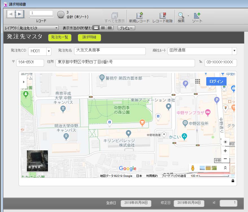Open Google apps grid icon on map

(x=197, y=81)
